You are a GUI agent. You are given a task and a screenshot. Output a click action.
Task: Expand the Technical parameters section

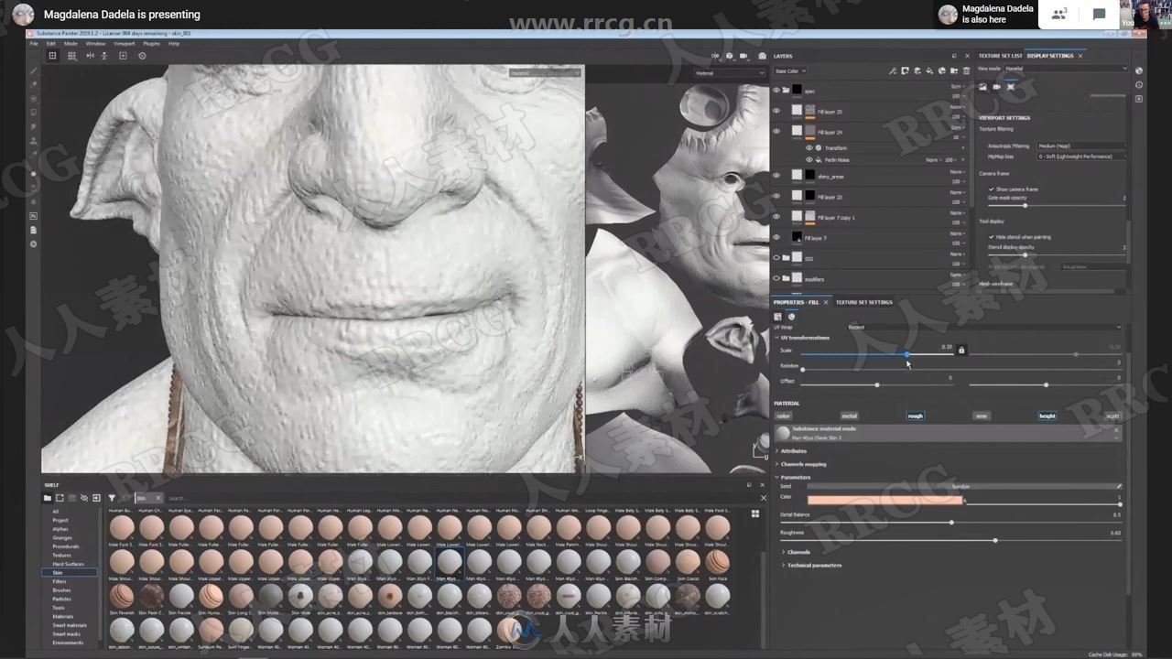coord(813,565)
